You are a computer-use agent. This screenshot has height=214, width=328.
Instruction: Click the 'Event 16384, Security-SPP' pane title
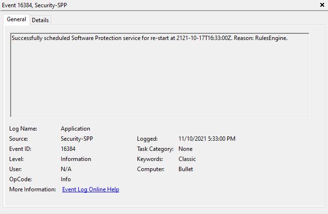(x=34, y=5)
